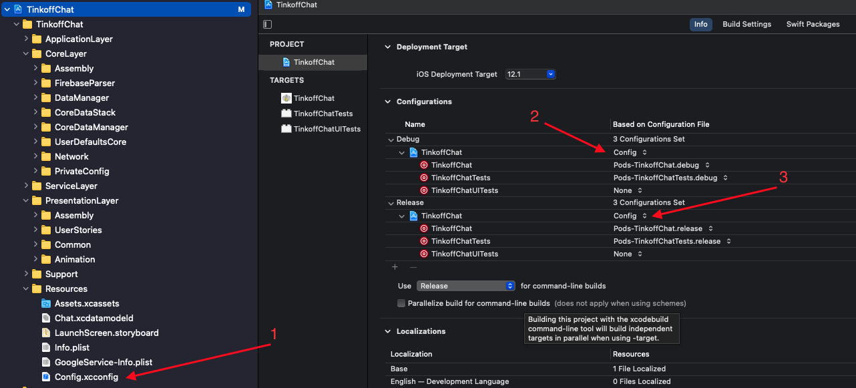Change Debug TinkoffChatUITests None popup
Screen dimensions: 856x388
[628, 190]
